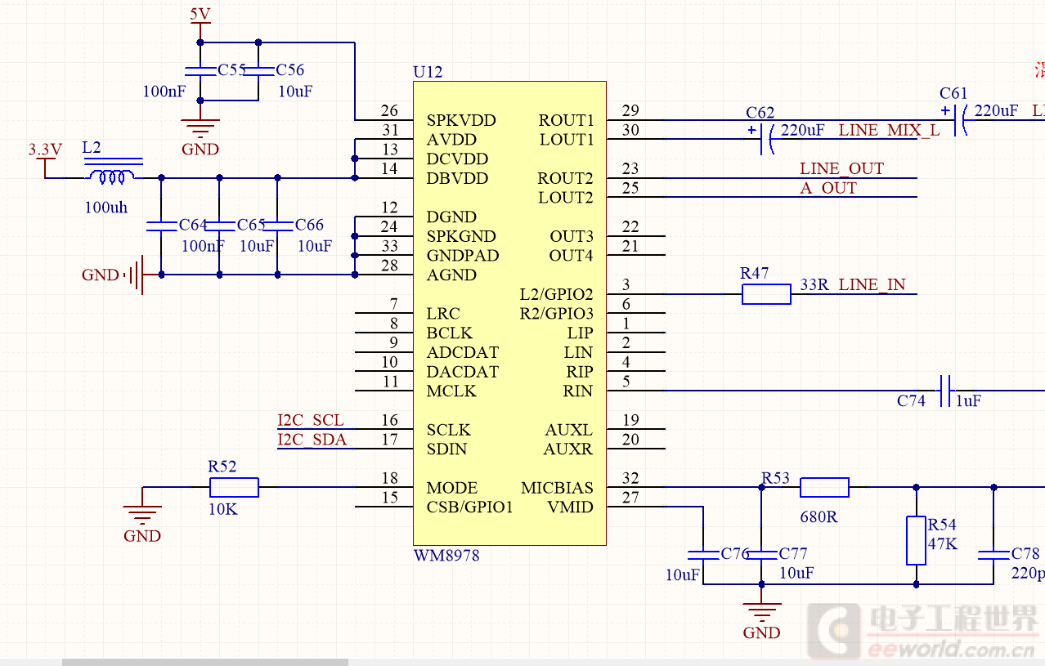Click the MCLK pin label
The image size is (1045, 666).
[451, 391]
